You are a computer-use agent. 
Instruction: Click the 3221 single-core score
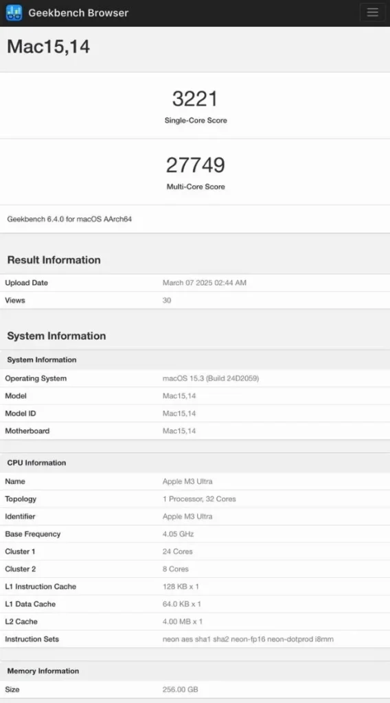click(195, 99)
